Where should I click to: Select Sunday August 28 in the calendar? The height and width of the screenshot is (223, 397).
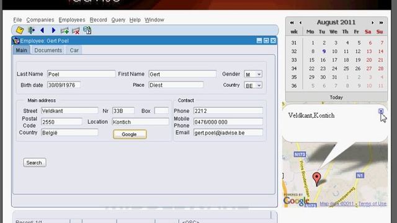380,69
